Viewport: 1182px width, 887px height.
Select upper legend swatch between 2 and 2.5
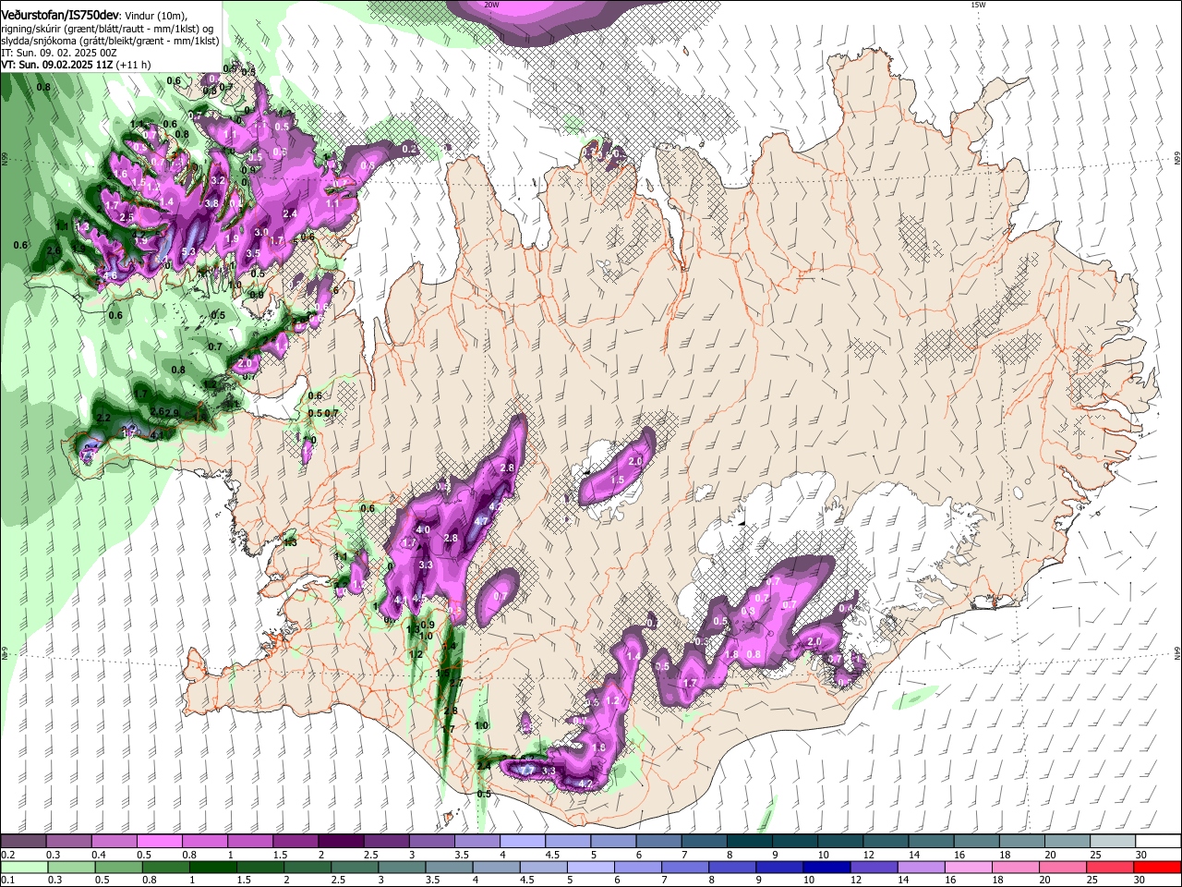[x=340, y=842]
